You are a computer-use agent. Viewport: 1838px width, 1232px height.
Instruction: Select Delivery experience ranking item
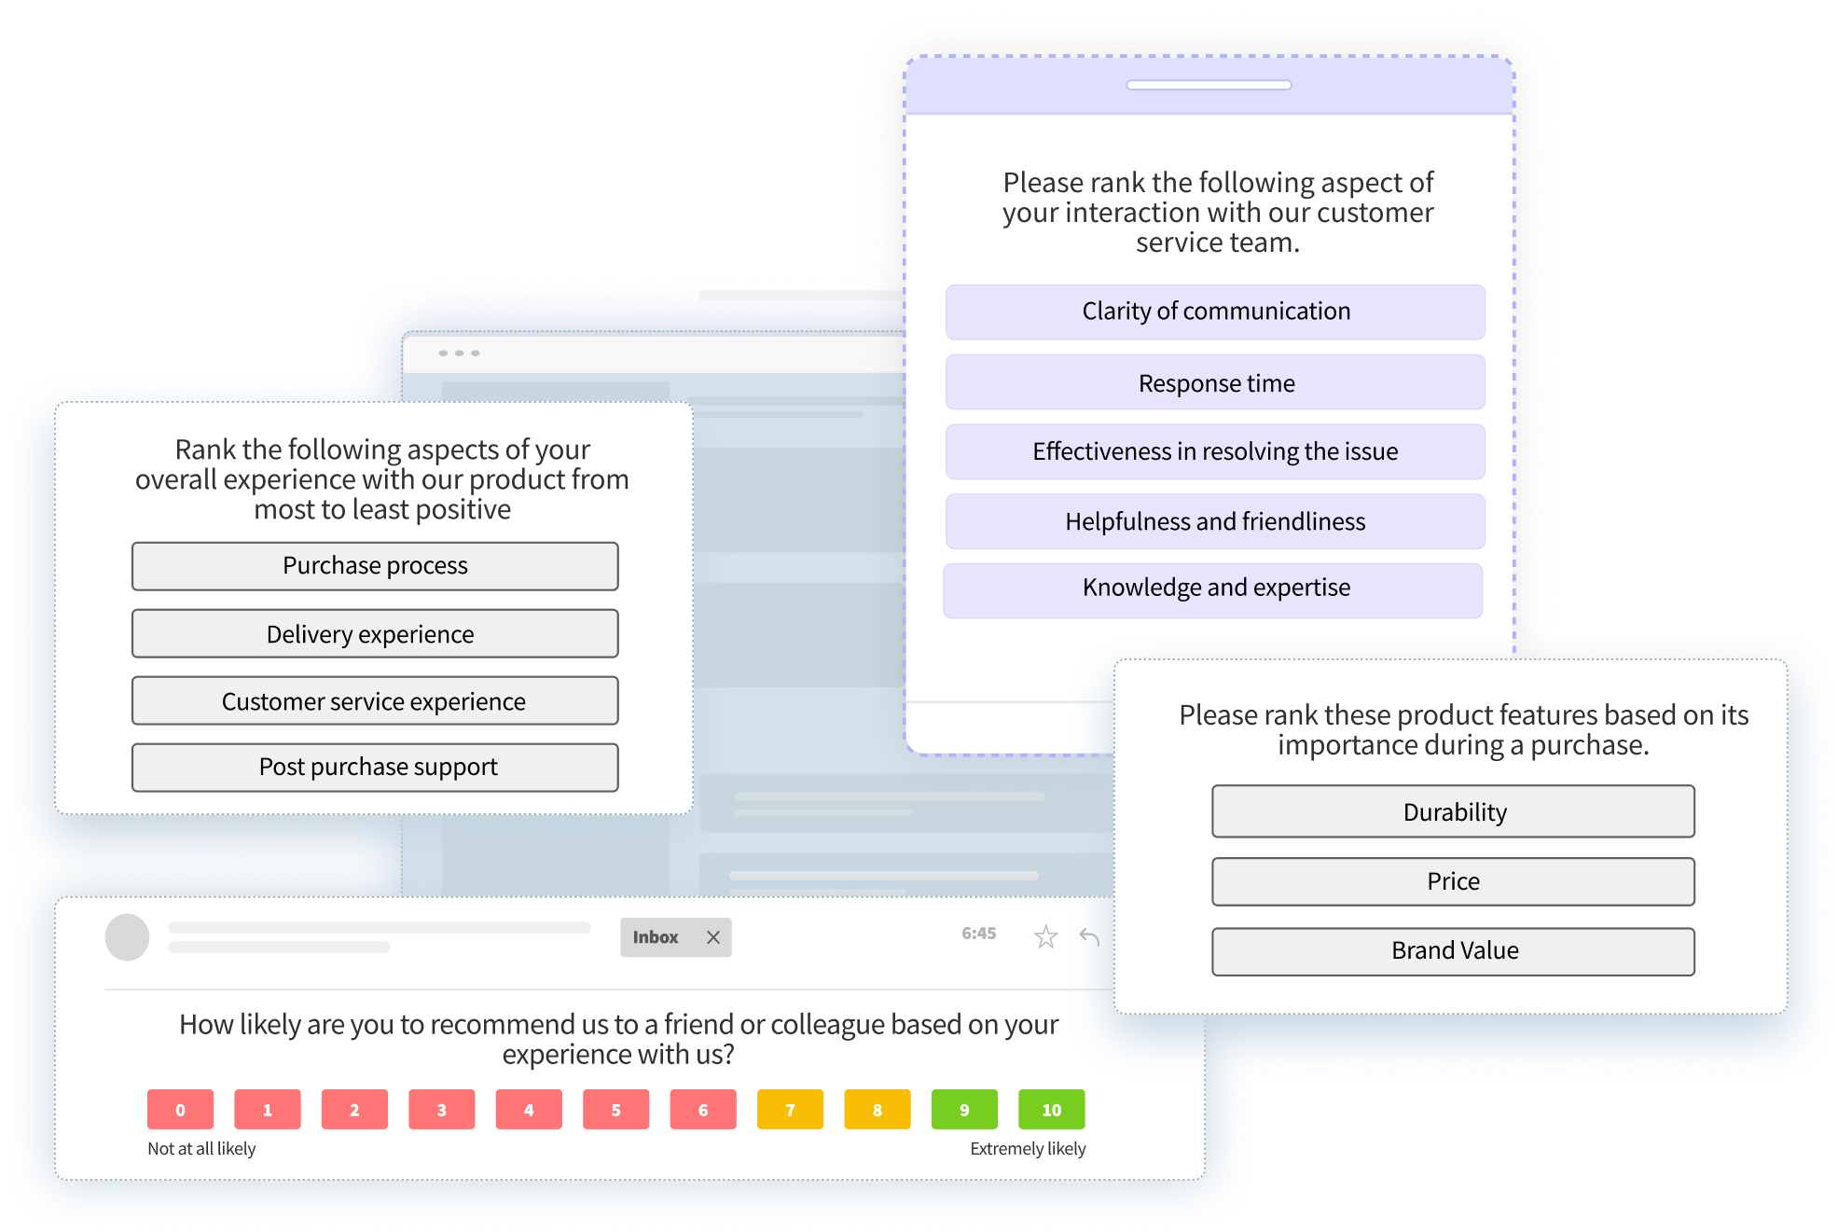(x=375, y=634)
